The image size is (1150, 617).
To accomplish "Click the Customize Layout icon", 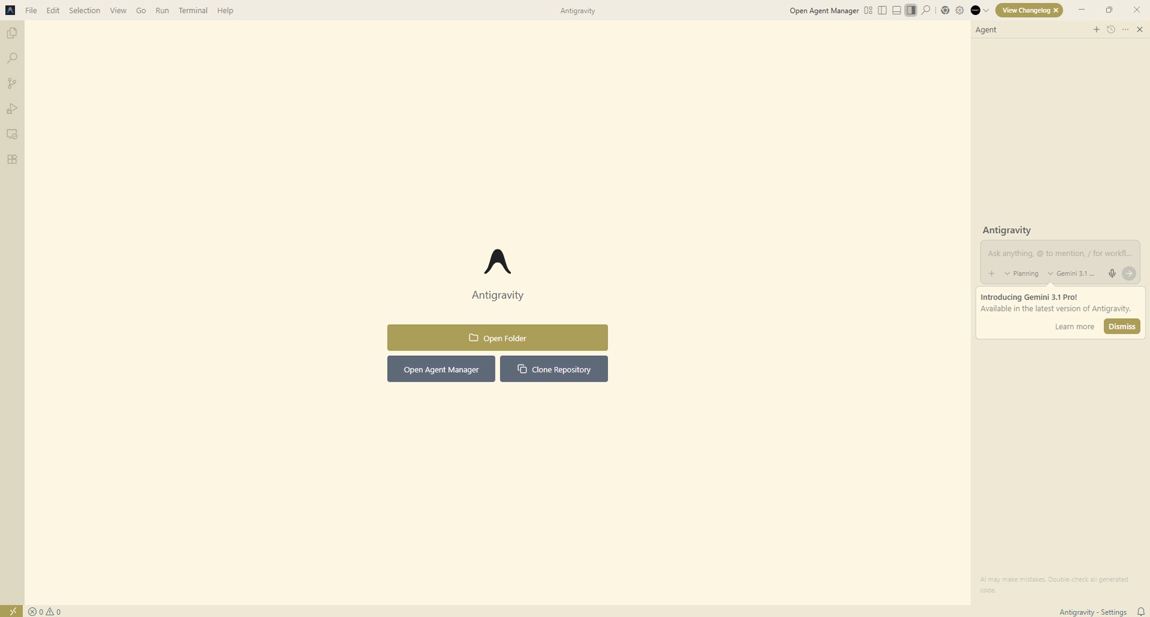I will (x=868, y=10).
